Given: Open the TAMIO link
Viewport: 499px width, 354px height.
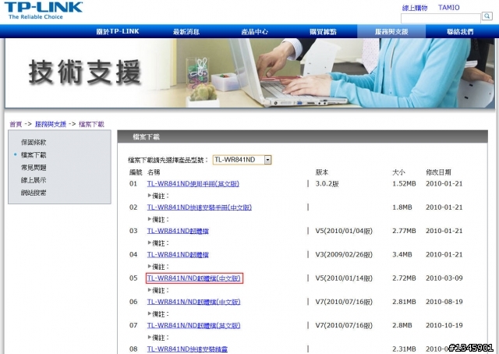Looking at the screenshot, I should pos(449,8).
